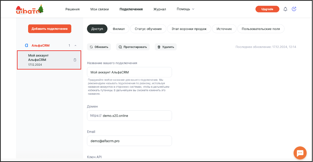Click the Обновить refresh button
Screen dimensions: 313x162
pyautogui.click(x=99, y=47)
